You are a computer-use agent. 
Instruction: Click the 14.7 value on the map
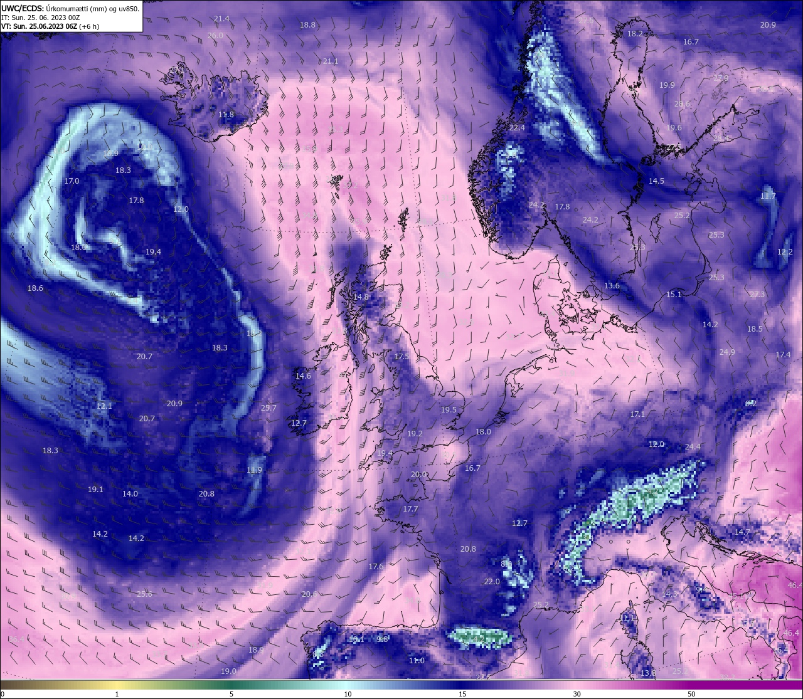pyautogui.click(x=742, y=532)
